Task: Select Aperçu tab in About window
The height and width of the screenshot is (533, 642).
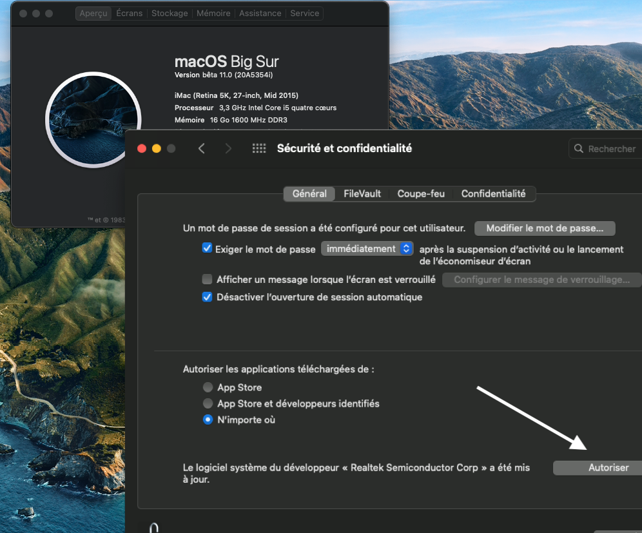Action: (93, 13)
